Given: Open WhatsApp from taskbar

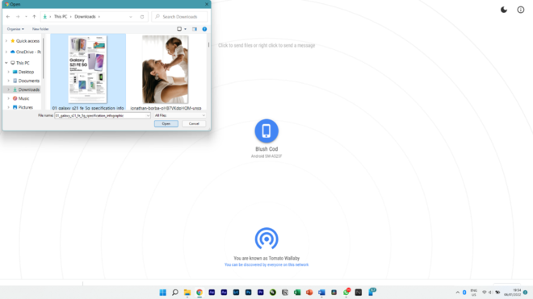Looking at the screenshot, I should tap(346, 293).
